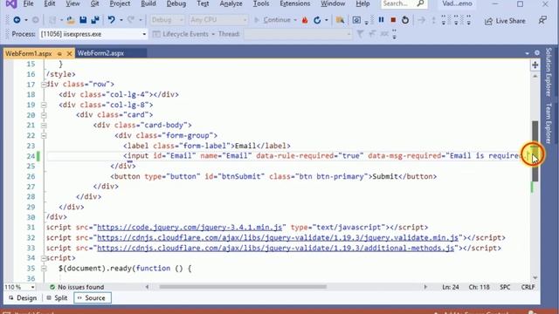Open the Find in Files icon
The height and width of the screenshot is (314, 559).
[x=340, y=20]
